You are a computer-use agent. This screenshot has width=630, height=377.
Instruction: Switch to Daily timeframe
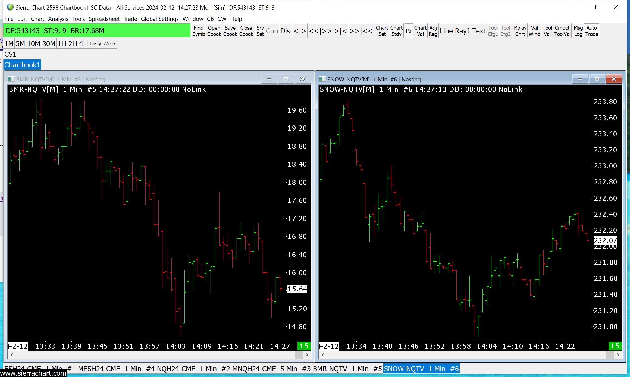coord(95,43)
